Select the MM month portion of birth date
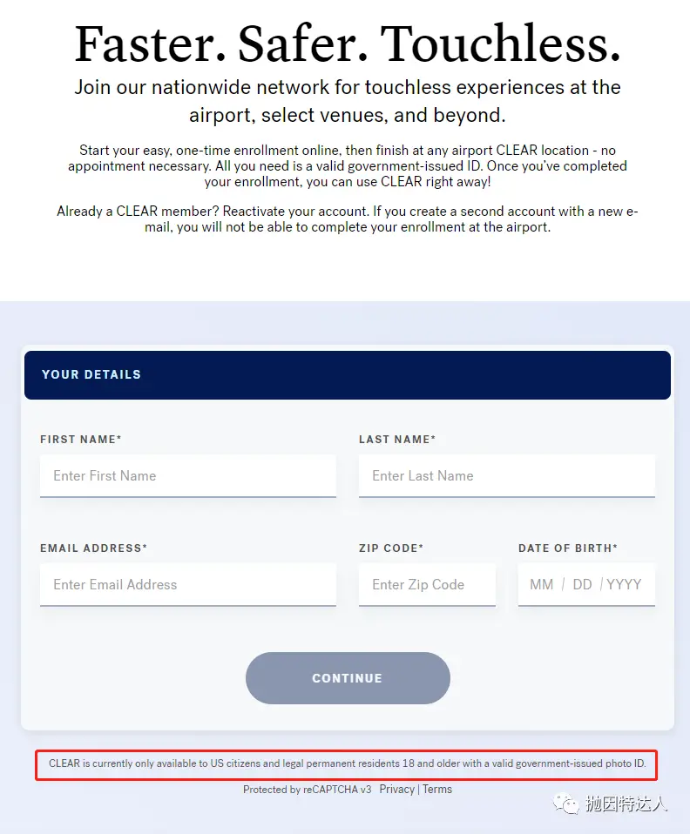690x834 pixels. [x=542, y=584]
